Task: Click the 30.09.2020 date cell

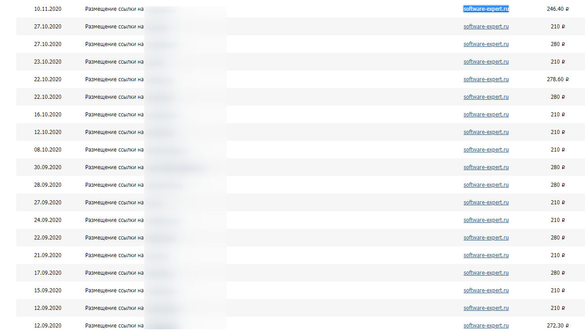Action: click(x=48, y=167)
